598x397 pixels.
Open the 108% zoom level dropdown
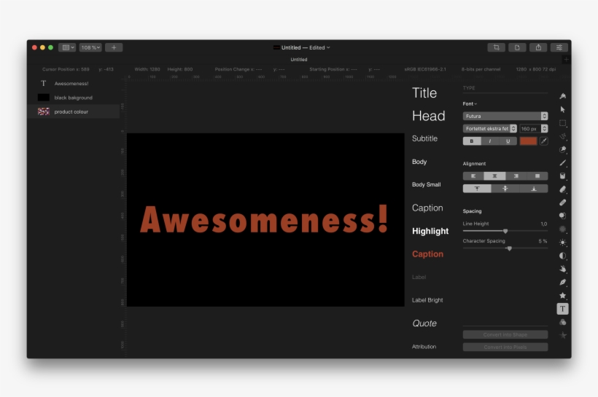point(90,47)
